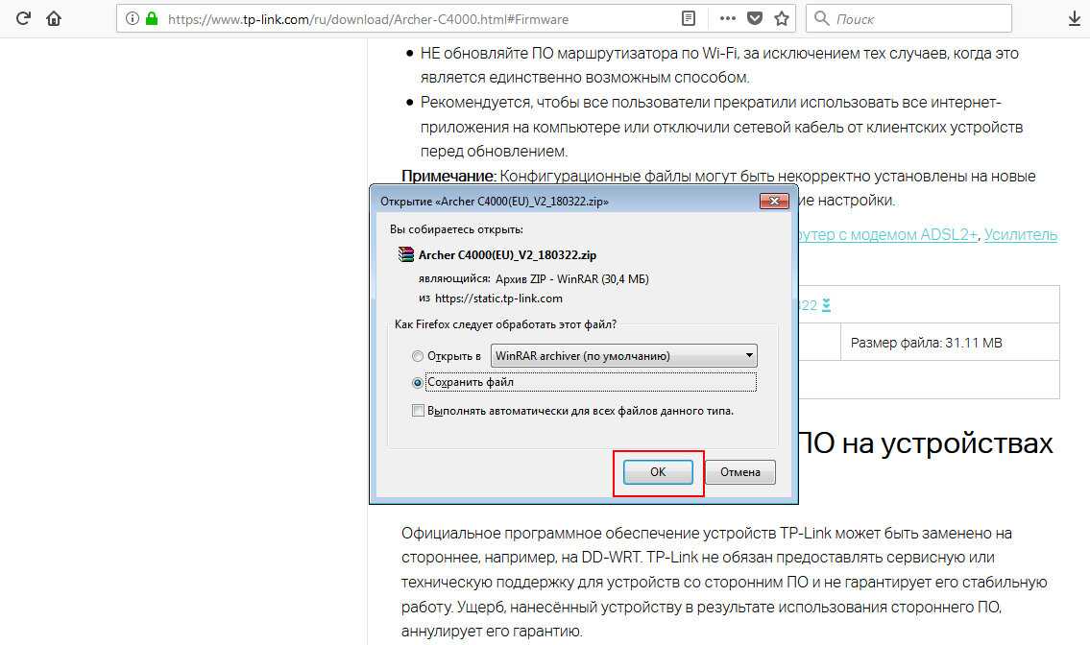The width and height of the screenshot is (1090, 645).
Task: Click 'Размер файла: 31.11 MB' cell
Action: point(950,343)
